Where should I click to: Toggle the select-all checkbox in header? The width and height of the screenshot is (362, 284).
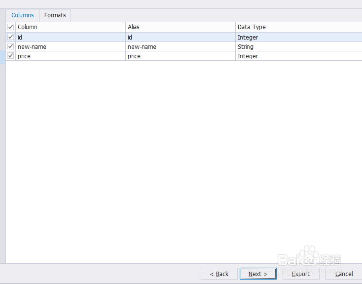click(11, 27)
